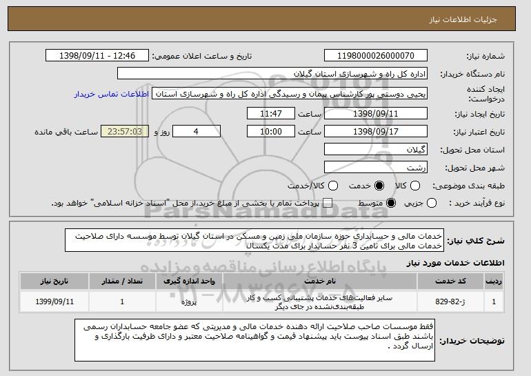
Task: Click the buyer organization name field
Action: point(272,74)
